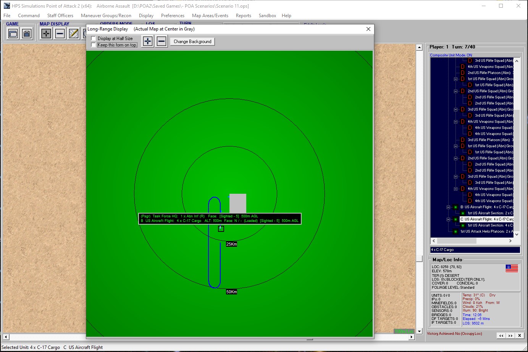Open the File menu
This screenshot has width=528, height=352.
(7, 16)
